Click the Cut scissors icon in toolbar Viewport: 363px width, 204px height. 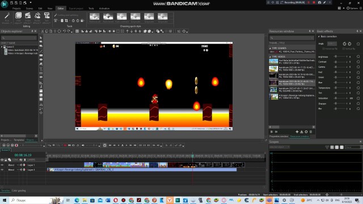point(43,31)
